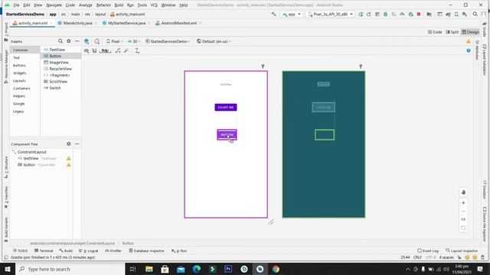
Task: Select the Text palette category
Action: [x=16, y=58]
